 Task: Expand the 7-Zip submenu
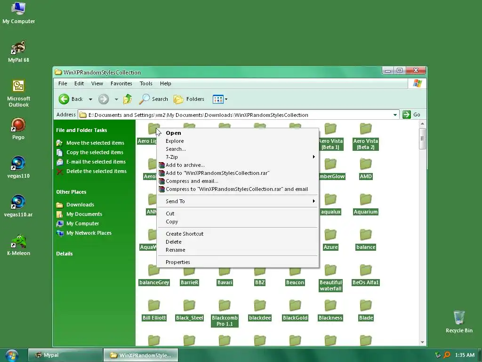coord(238,157)
